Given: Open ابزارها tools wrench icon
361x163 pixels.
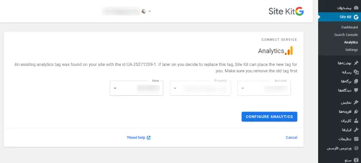Looking at the screenshot, I should (356, 130).
